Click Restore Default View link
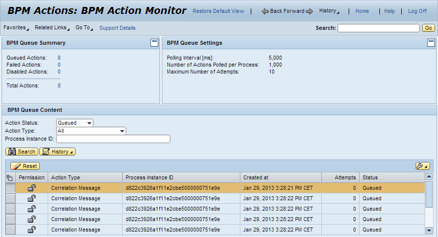The image size is (438, 237). tap(218, 11)
